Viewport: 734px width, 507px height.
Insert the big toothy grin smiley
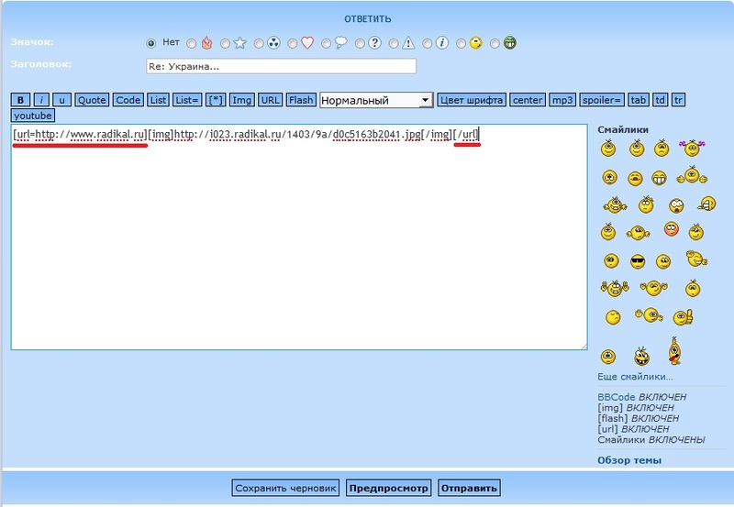click(659, 178)
